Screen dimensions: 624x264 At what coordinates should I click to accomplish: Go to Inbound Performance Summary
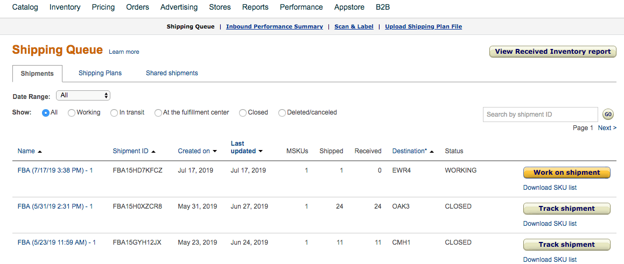pyautogui.click(x=275, y=27)
